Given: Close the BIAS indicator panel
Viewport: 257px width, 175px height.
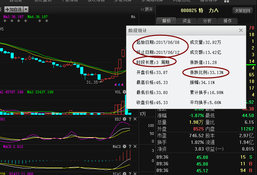Looking at the screenshot, I should click(135, 174).
